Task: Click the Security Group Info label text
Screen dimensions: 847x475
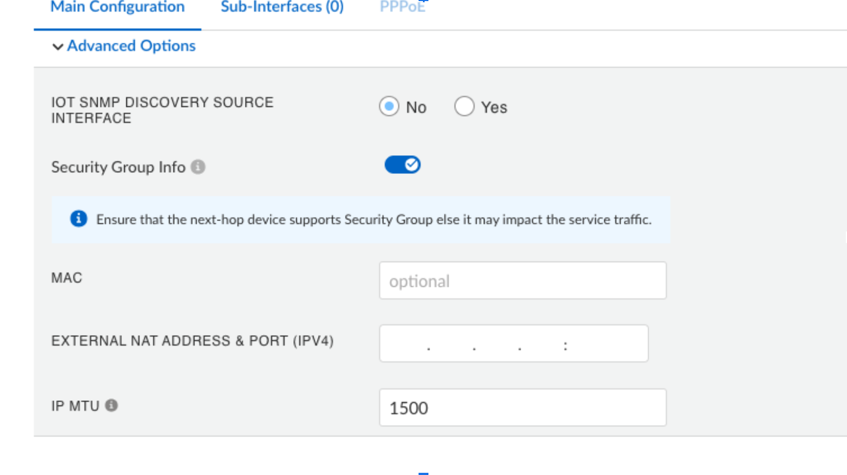Action: point(118,167)
